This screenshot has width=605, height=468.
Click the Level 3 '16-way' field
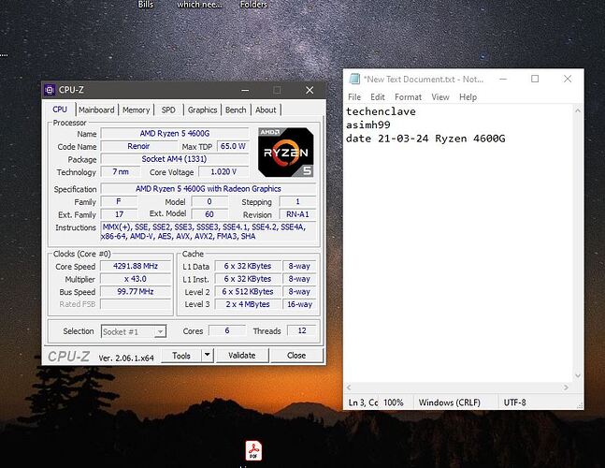[x=299, y=304]
